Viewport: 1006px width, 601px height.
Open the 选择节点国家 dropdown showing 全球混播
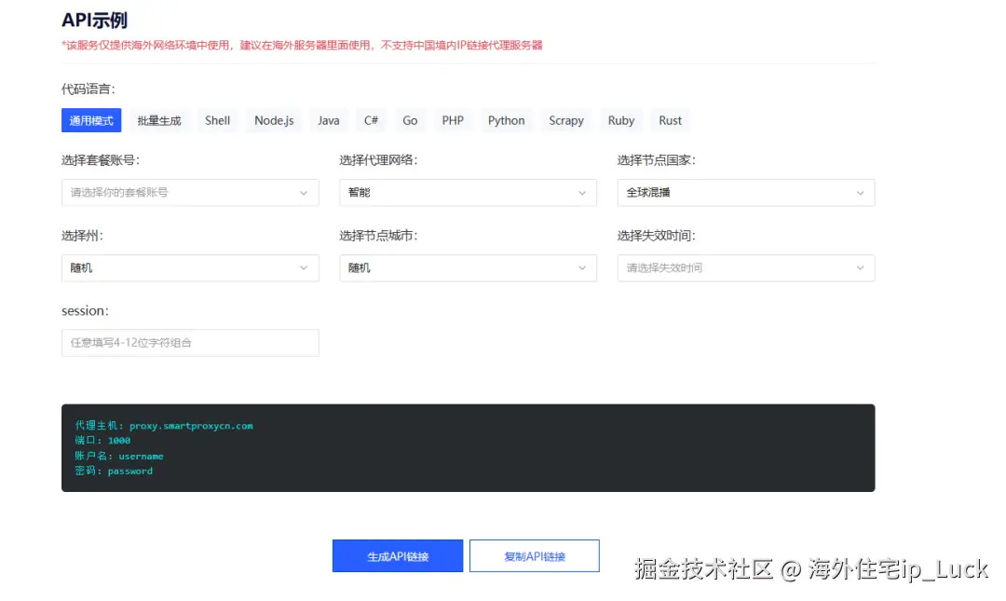745,193
